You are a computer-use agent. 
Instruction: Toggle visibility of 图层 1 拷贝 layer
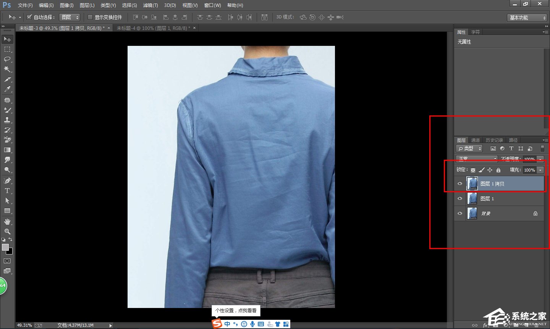(x=460, y=183)
